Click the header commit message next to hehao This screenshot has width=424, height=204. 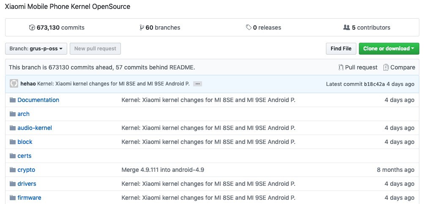click(x=113, y=84)
